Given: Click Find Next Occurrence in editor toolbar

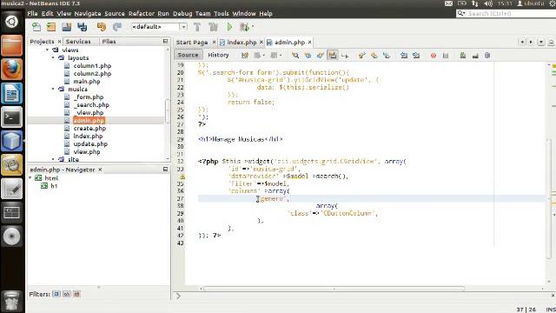Looking at the screenshot, I should [321, 56].
